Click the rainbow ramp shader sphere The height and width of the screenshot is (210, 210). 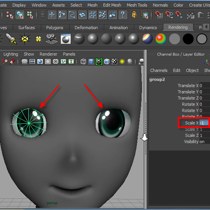pyautogui.click(x=161, y=39)
